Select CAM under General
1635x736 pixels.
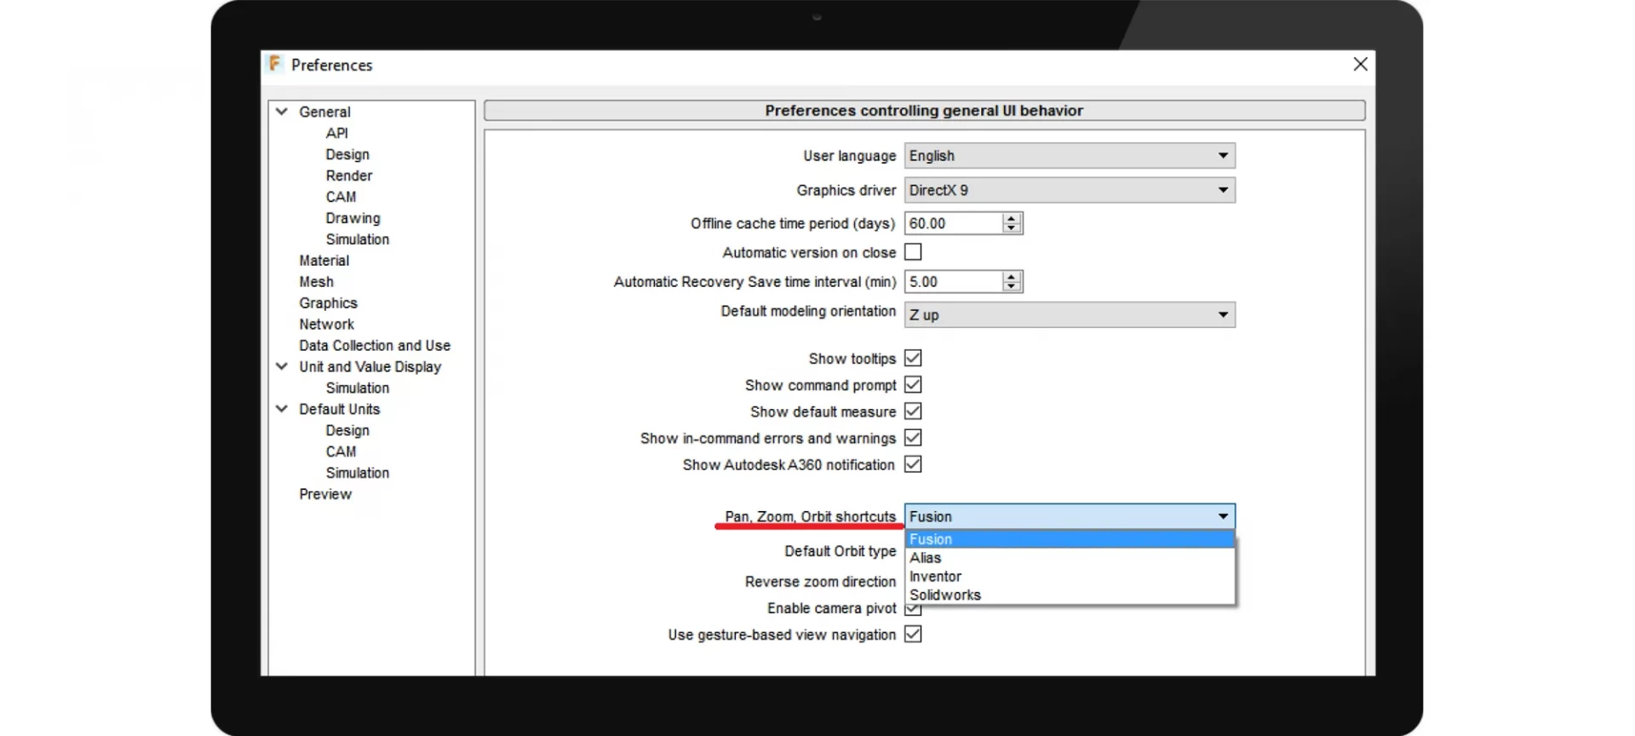(341, 197)
